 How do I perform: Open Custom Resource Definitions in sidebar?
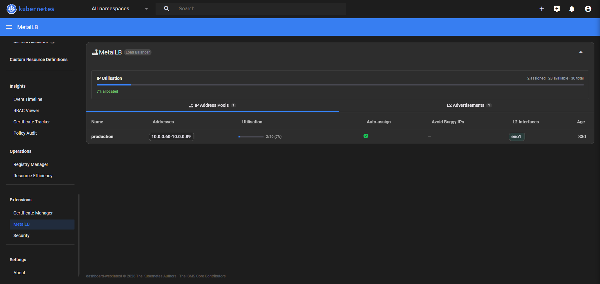[38, 59]
